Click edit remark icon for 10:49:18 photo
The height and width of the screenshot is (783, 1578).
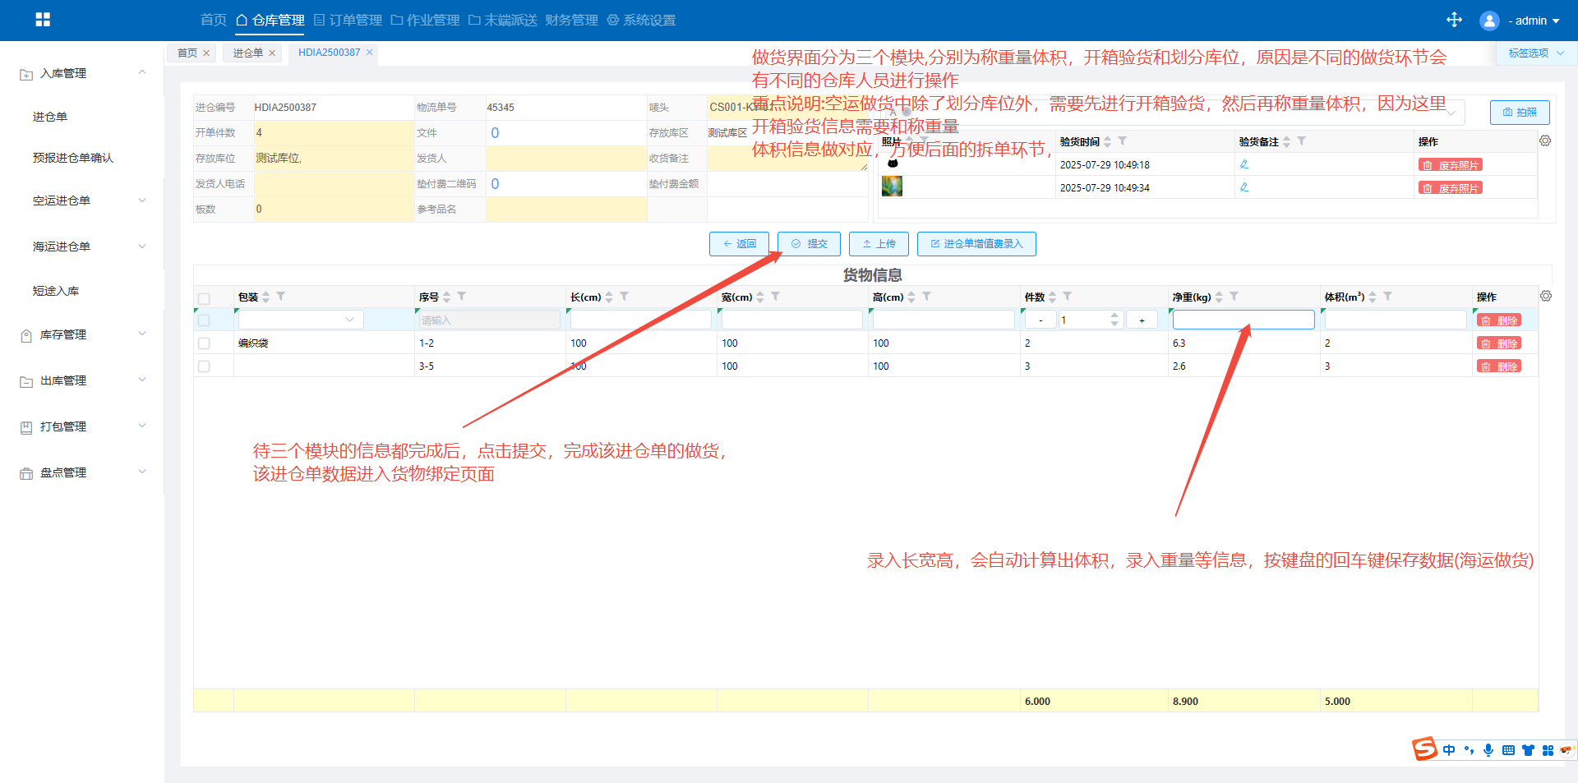[x=1244, y=165]
